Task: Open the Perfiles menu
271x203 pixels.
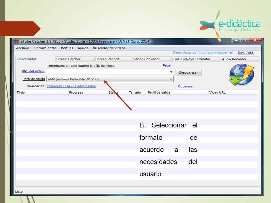Action: click(x=67, y=48)
